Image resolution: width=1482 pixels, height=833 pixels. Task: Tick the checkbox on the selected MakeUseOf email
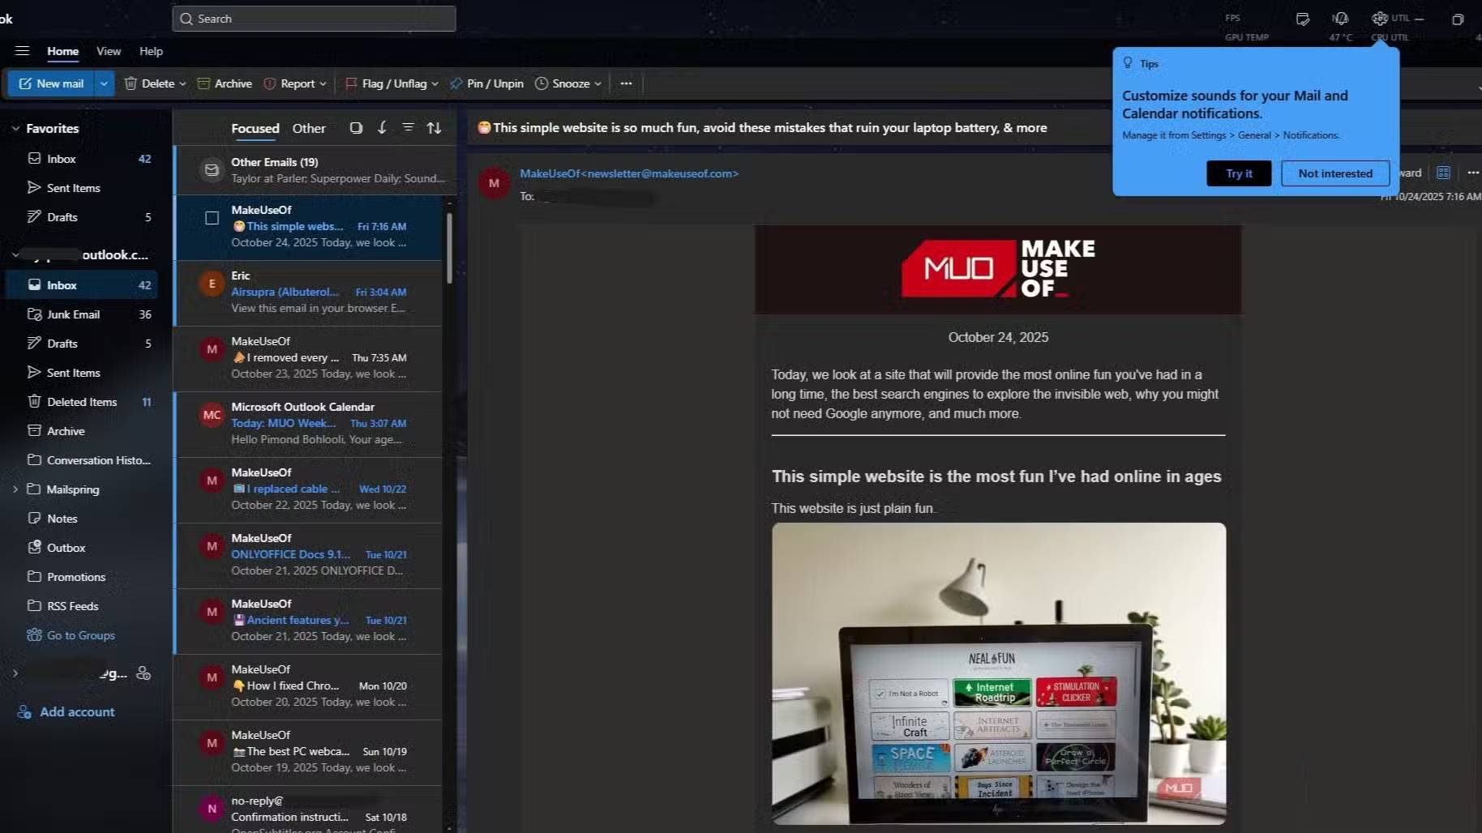212,218
